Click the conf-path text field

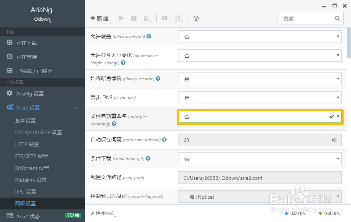[260, 178]
